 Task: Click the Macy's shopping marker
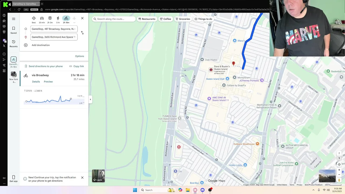click(234, 41)
